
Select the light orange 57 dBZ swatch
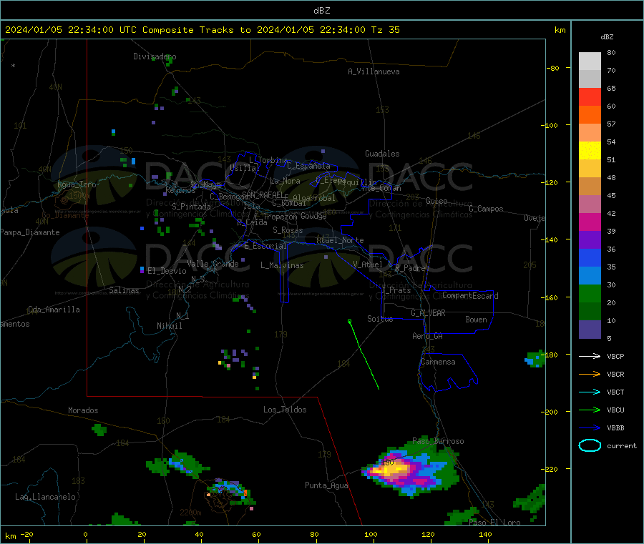click(590, 132)
